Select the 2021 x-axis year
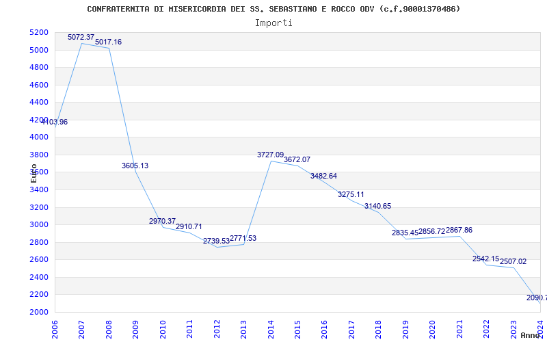Image resolution: width=547 pixels, height=342 pixels. tap(459, 330)
